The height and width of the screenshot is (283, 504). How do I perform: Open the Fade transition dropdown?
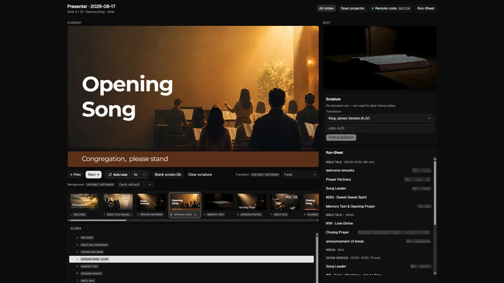click(300, 175)
